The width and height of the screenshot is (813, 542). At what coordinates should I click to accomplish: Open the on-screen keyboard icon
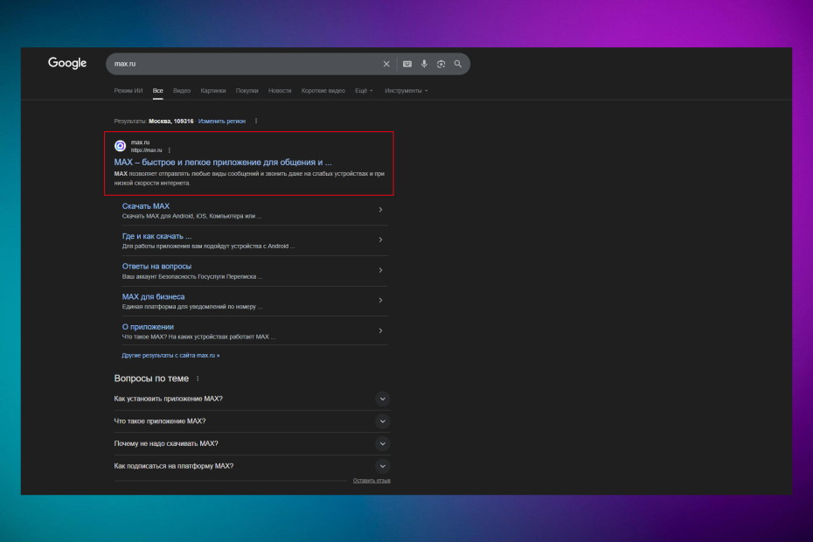pos(406,64)
